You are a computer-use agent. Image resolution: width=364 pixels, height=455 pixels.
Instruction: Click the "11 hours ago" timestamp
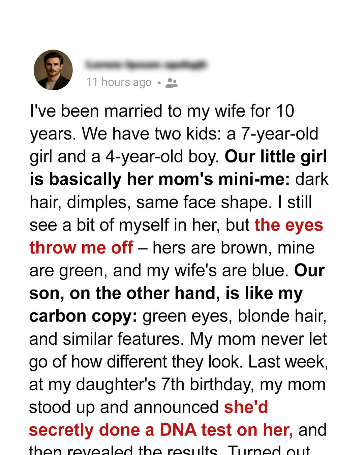tap(119, 82)
